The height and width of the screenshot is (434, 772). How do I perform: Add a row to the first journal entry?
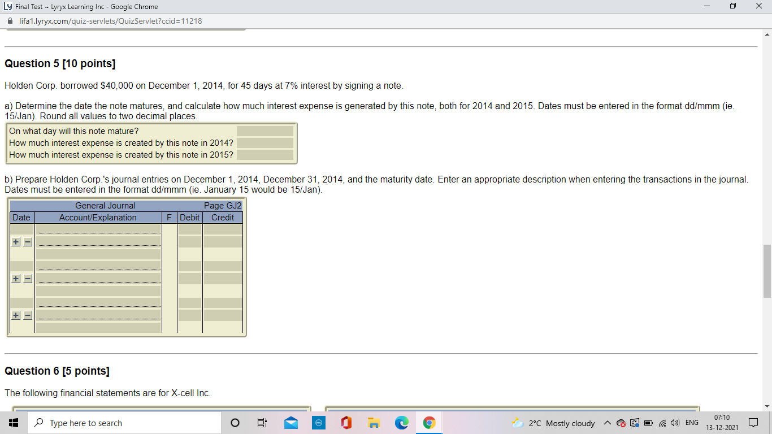coord(16,241)
